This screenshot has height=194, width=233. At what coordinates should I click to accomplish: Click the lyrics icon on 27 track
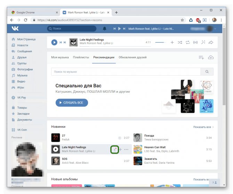(120, 138)
